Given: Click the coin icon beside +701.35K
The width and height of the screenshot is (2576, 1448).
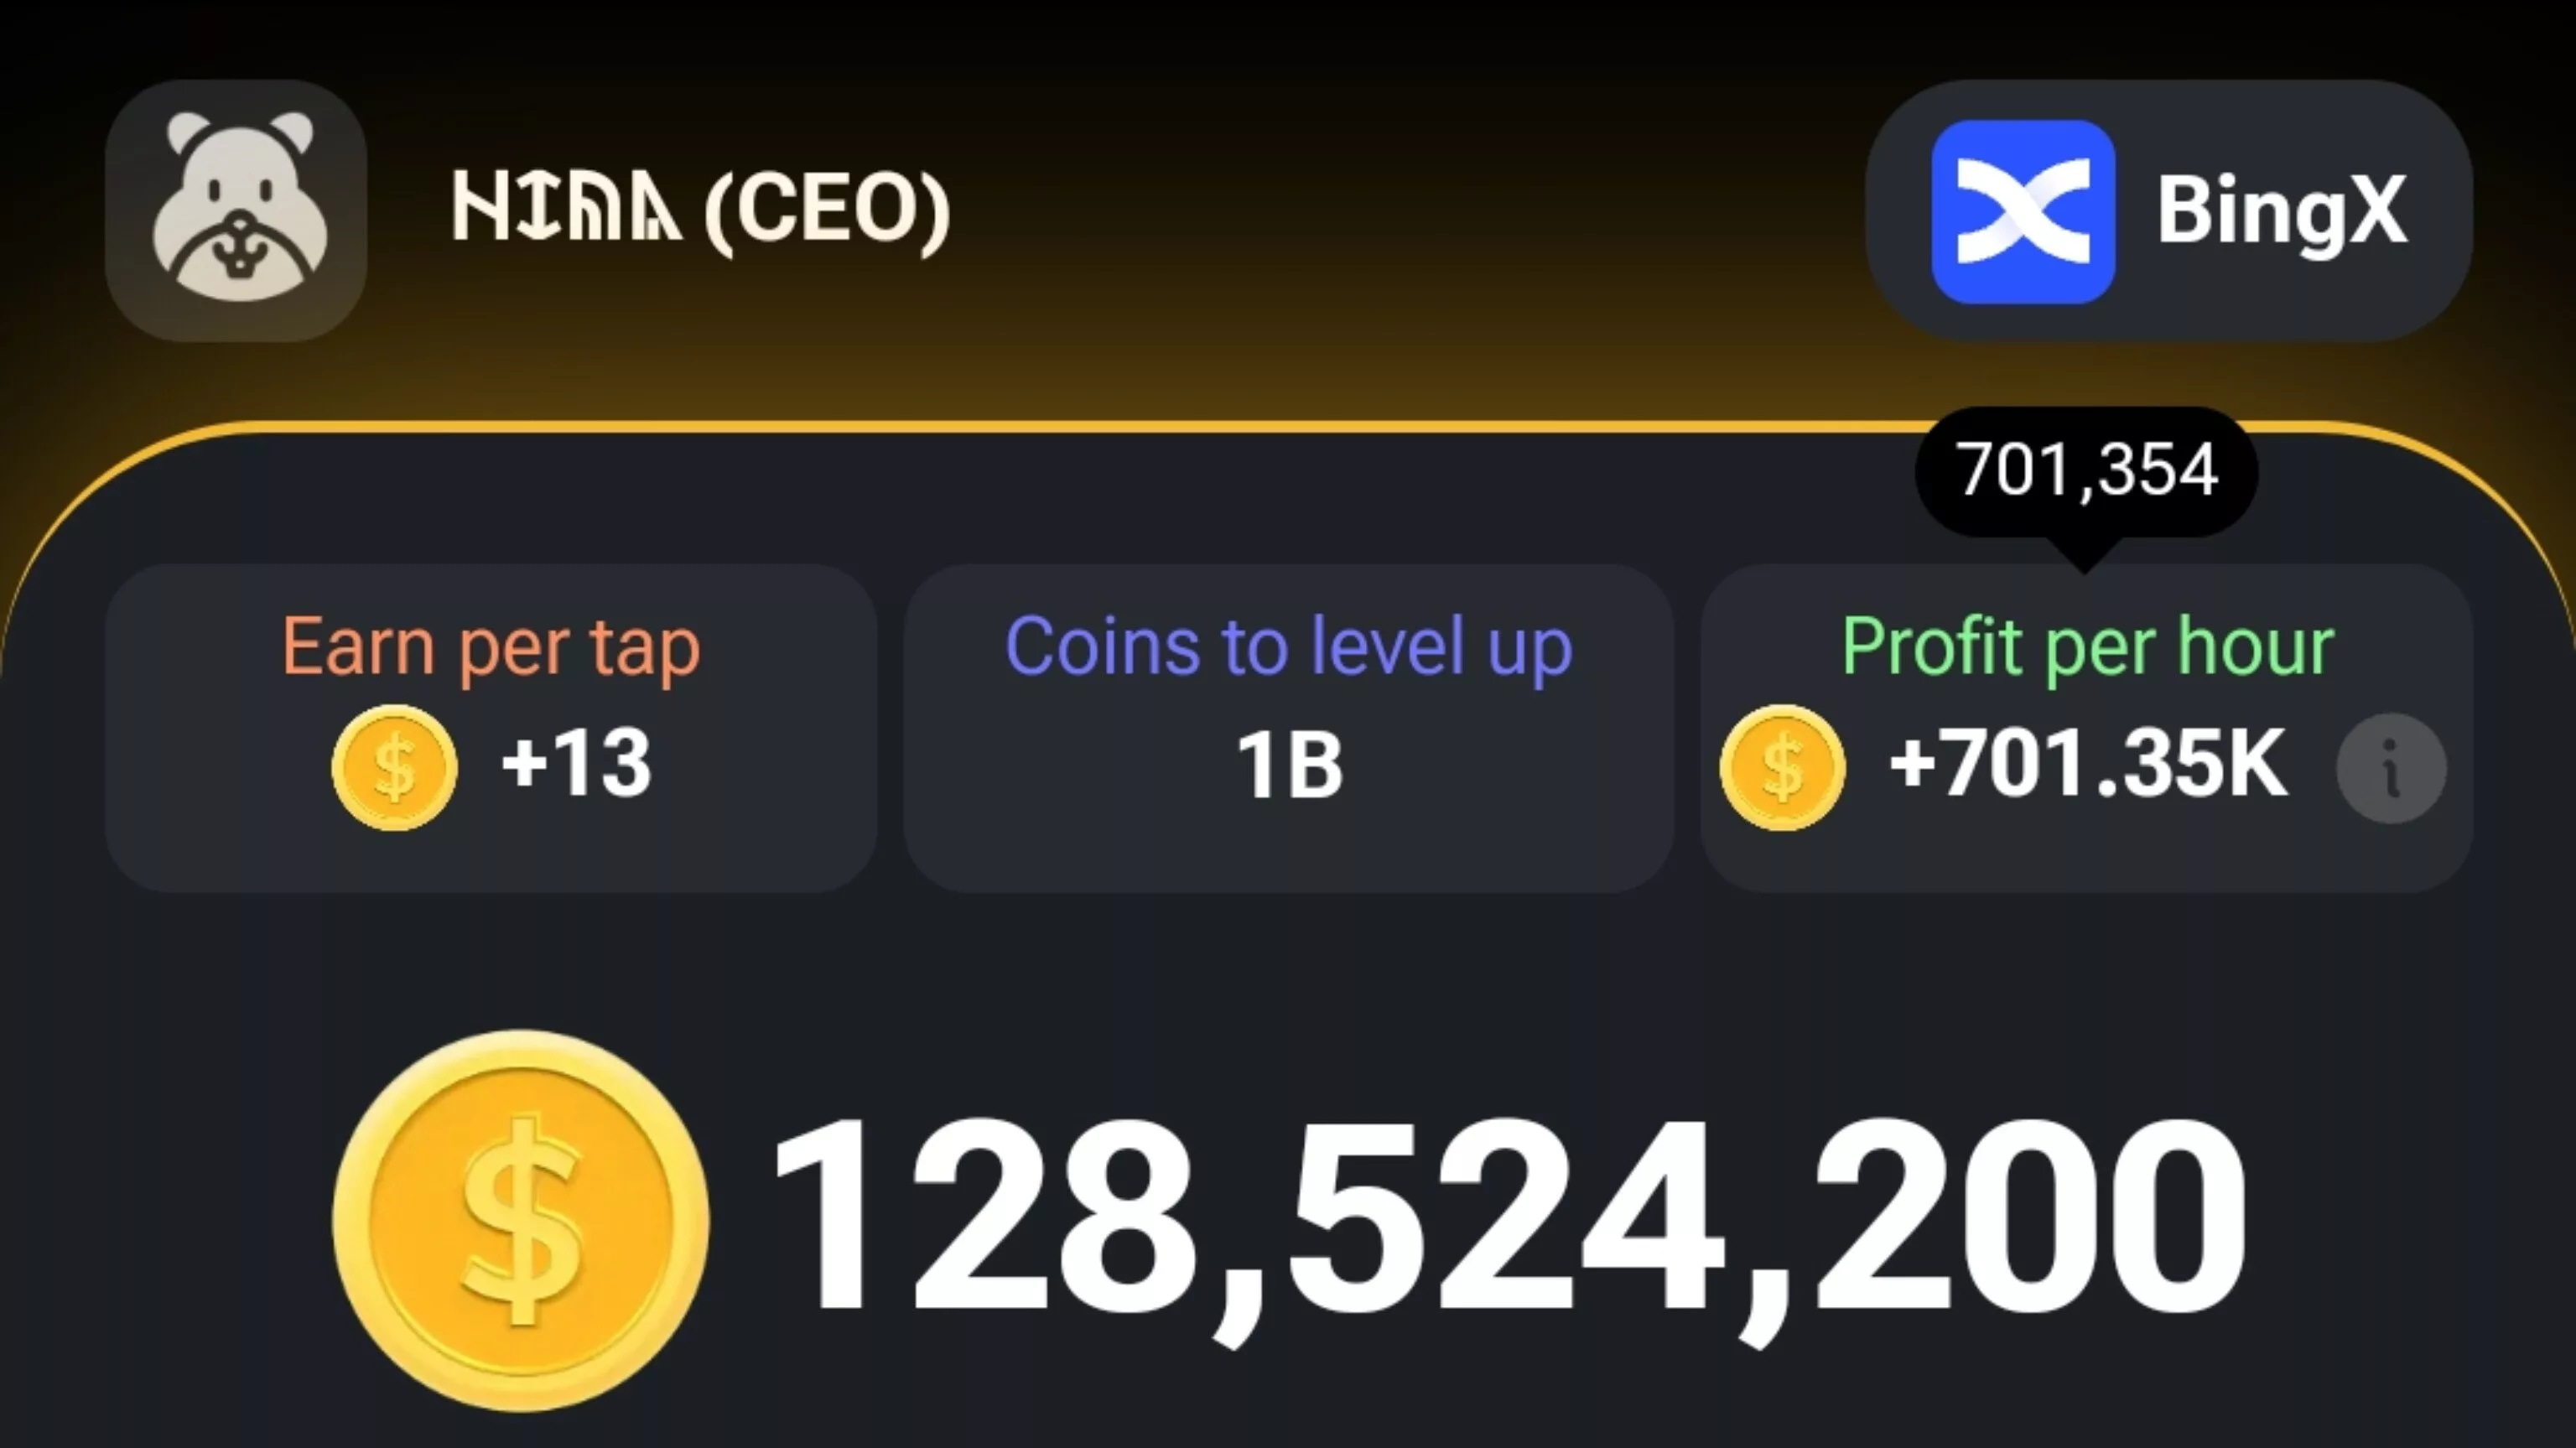Looking at the screenshot, I should pyautogui.click(x=1782, y=767).
